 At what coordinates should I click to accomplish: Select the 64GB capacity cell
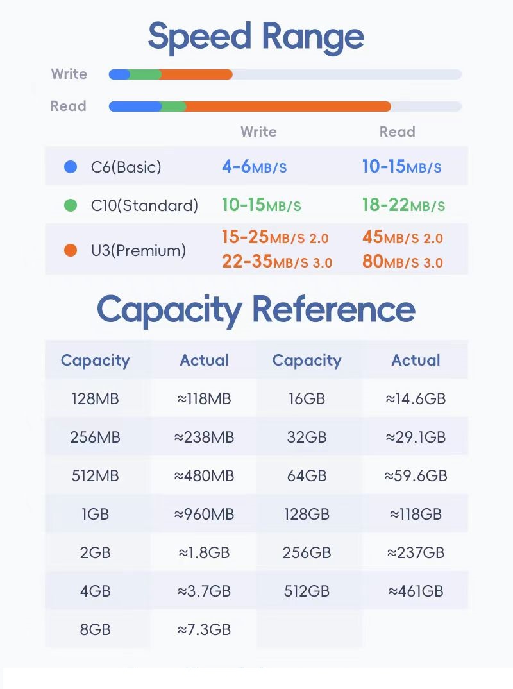307,475
